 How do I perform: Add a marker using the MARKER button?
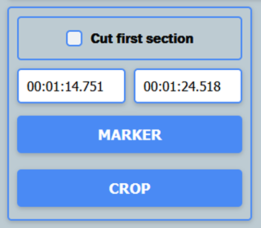click(129, 134)
